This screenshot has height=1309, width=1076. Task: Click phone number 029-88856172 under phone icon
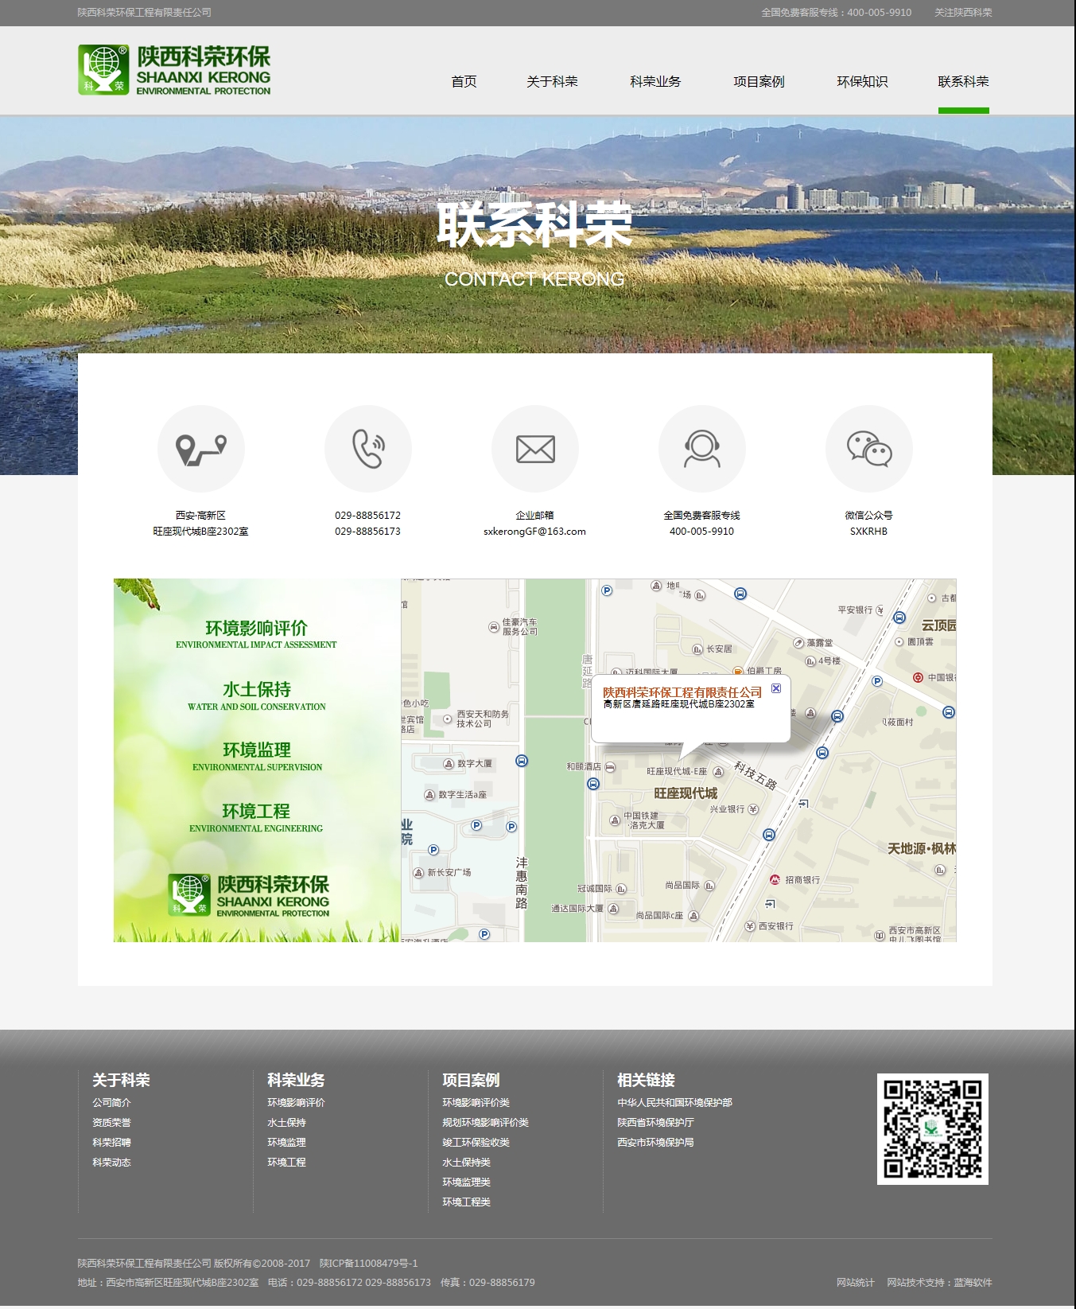367,516
